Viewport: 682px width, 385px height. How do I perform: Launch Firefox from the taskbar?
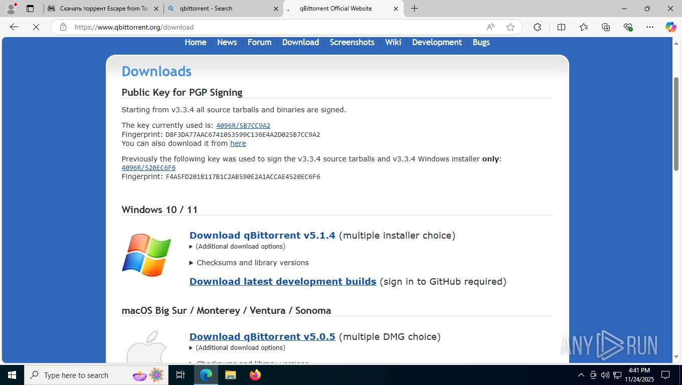tap(255, 375)
